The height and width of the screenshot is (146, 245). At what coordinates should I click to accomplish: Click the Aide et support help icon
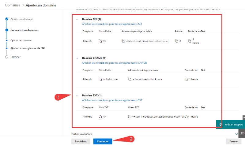pos(221,125)
